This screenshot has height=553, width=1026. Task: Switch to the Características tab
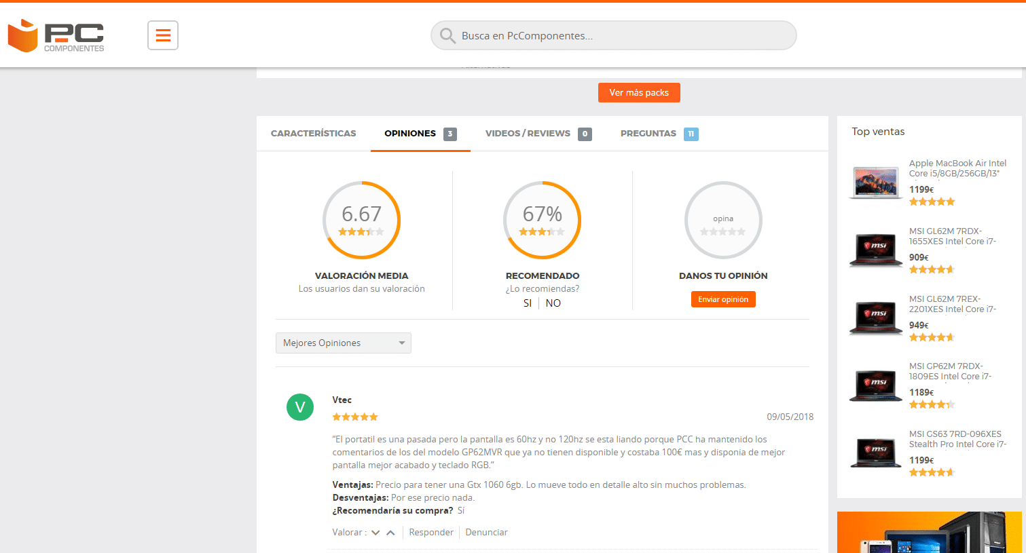coord(314,134)
